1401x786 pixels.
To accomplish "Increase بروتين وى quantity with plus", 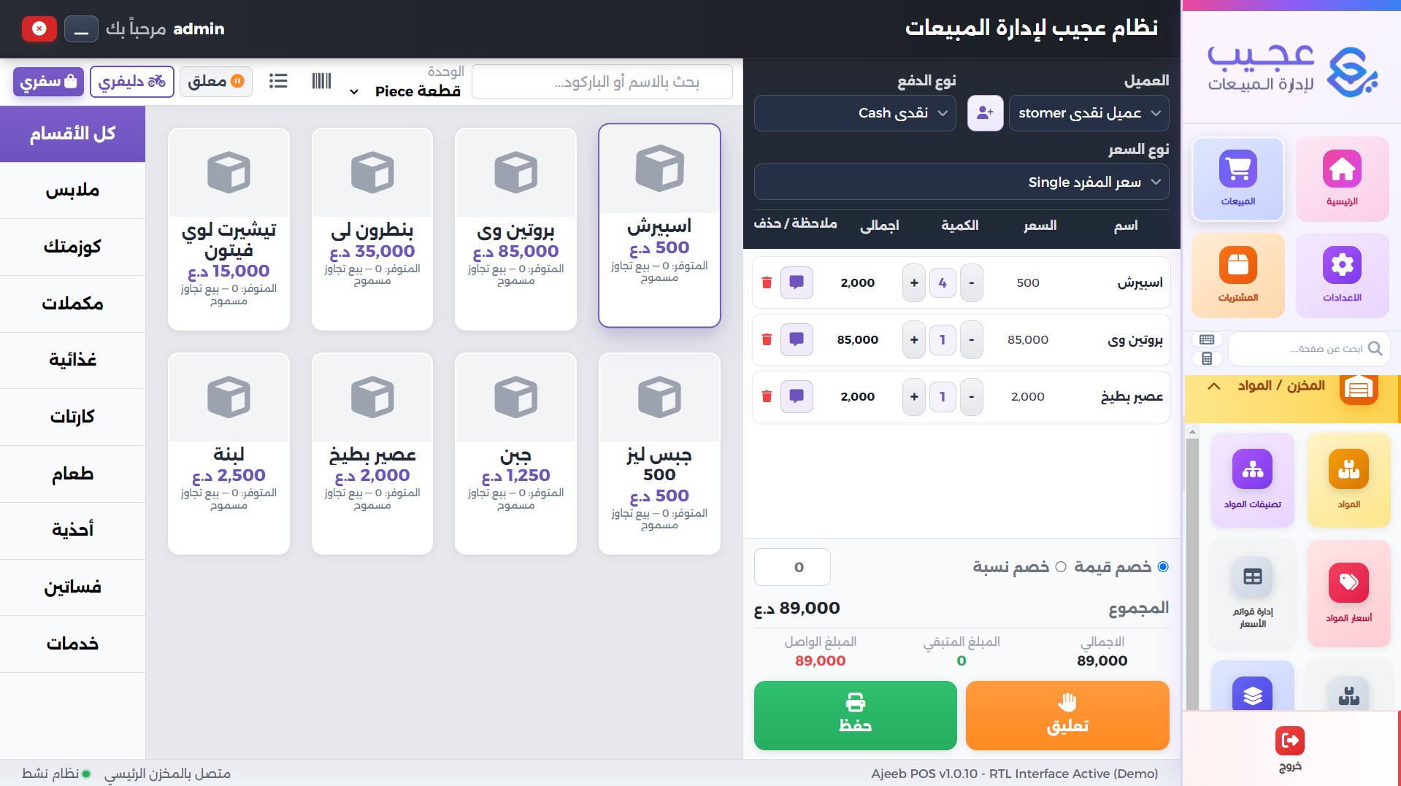I will click(x=914, y=339).
